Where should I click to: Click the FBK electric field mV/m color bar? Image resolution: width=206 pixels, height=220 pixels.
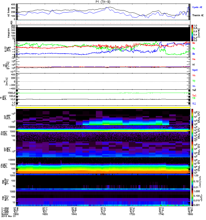click(192, 182)
